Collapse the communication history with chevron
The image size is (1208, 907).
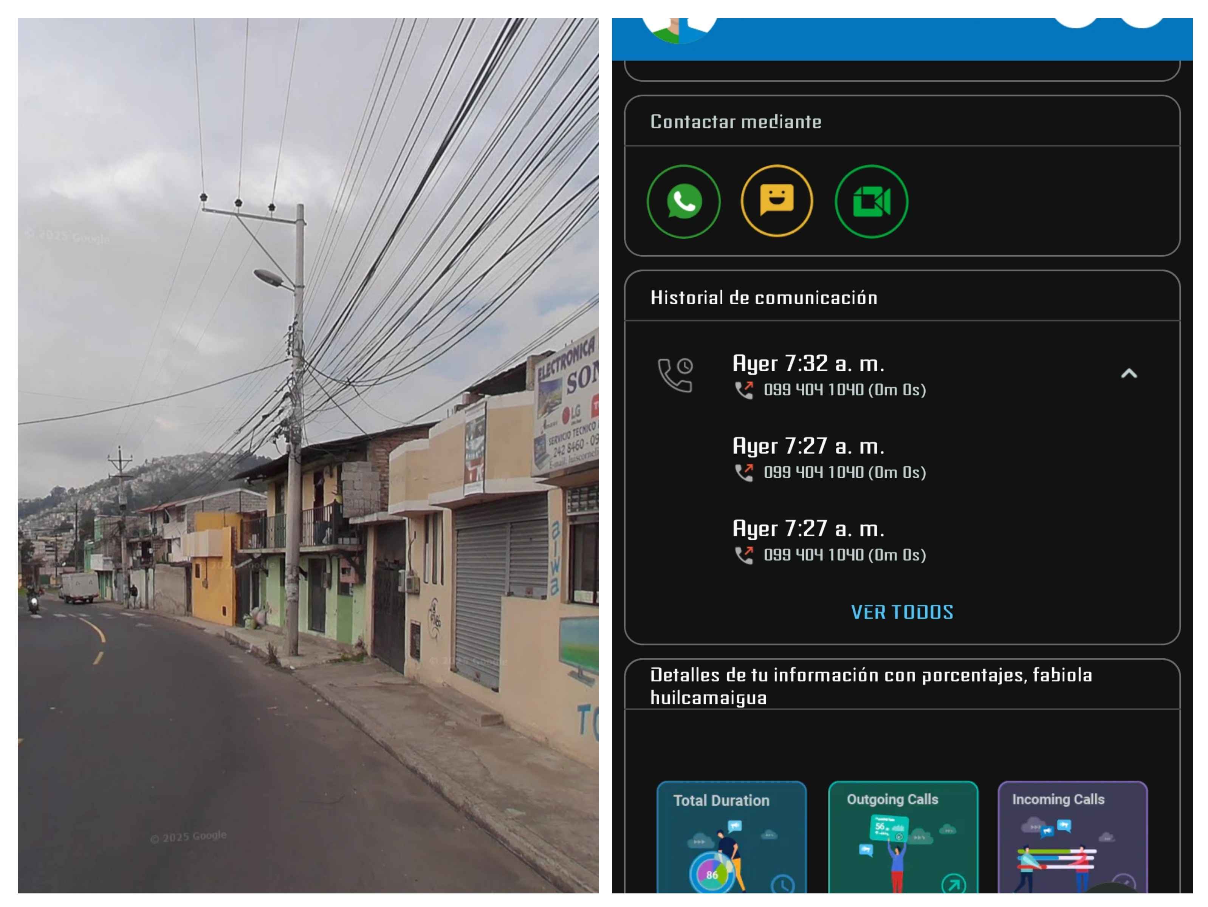1128,373
